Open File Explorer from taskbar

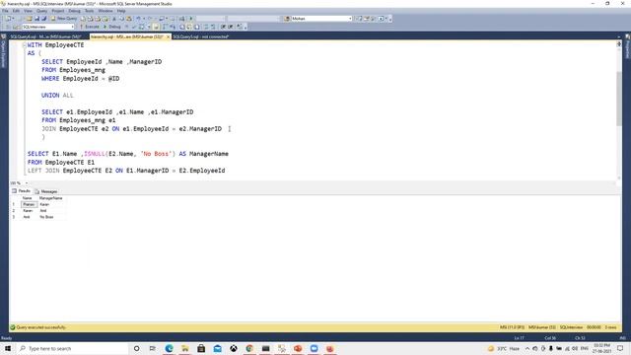tap(185, 348)
